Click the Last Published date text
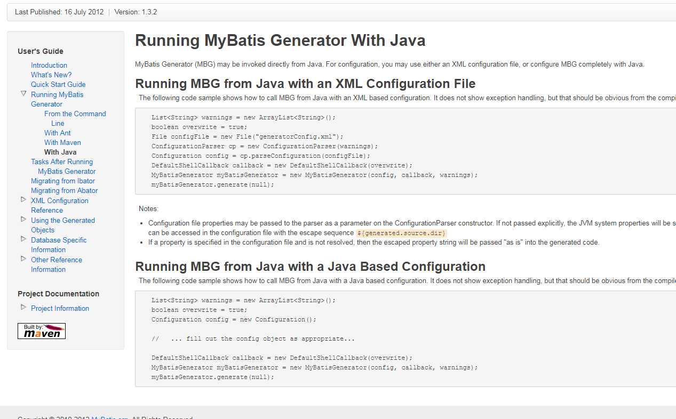676x419 pixels. pyautogui.click(x=59, y=12)
